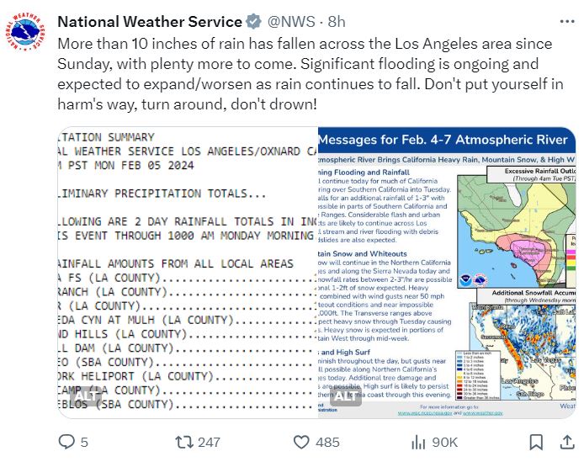Click the blue verified checkmark badge
The width and height of the screenshot is (584, 462).
point(253,22)
